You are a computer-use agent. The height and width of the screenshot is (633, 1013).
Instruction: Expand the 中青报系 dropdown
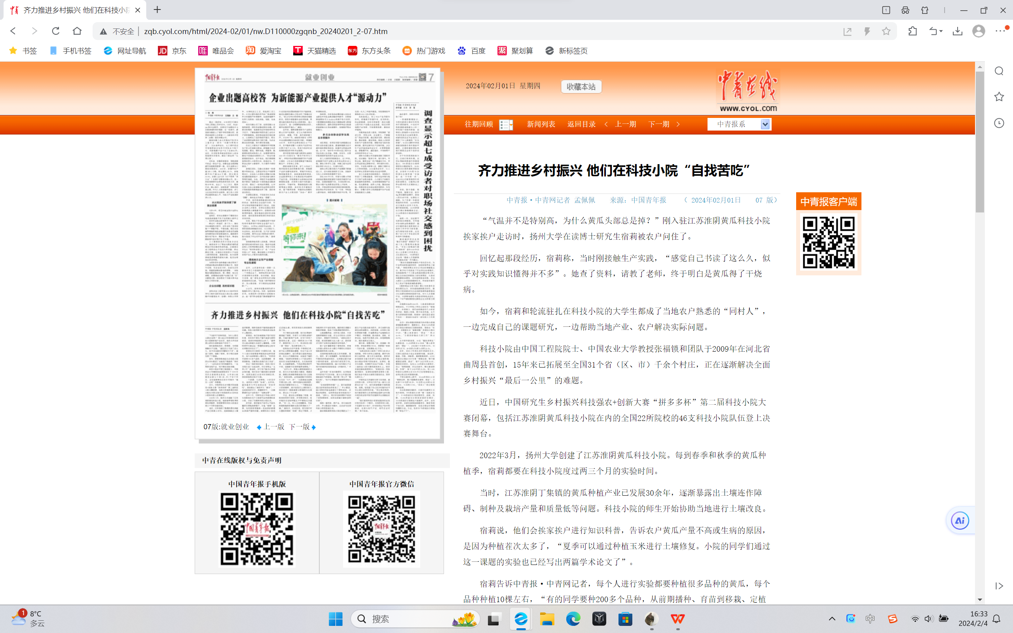pos(765,124)
